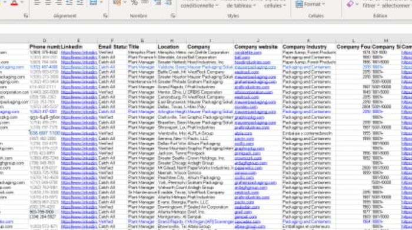Select the 'Verified' cell in the ORBIS Corporation row
412x230 pixels.
point(112,93)
